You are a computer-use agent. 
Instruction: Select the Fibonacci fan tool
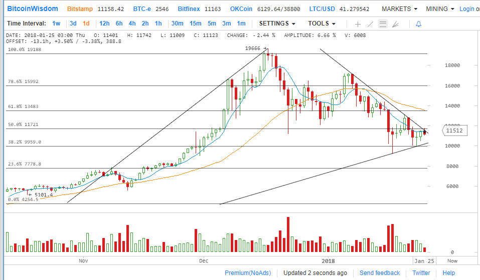[x=396, y=24]
